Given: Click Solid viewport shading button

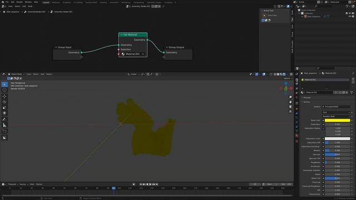Looking at the screenshot, I should 278,74.
